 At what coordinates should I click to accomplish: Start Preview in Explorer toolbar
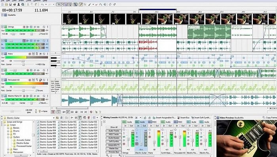[72, 118]
